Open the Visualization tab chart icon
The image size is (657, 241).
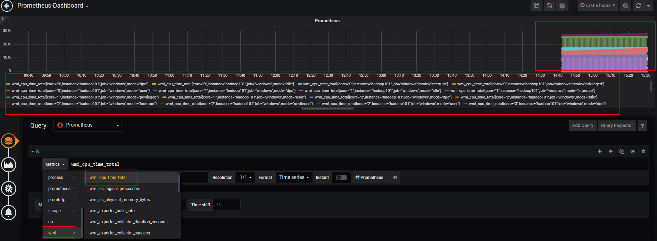(x=9, y=164)
